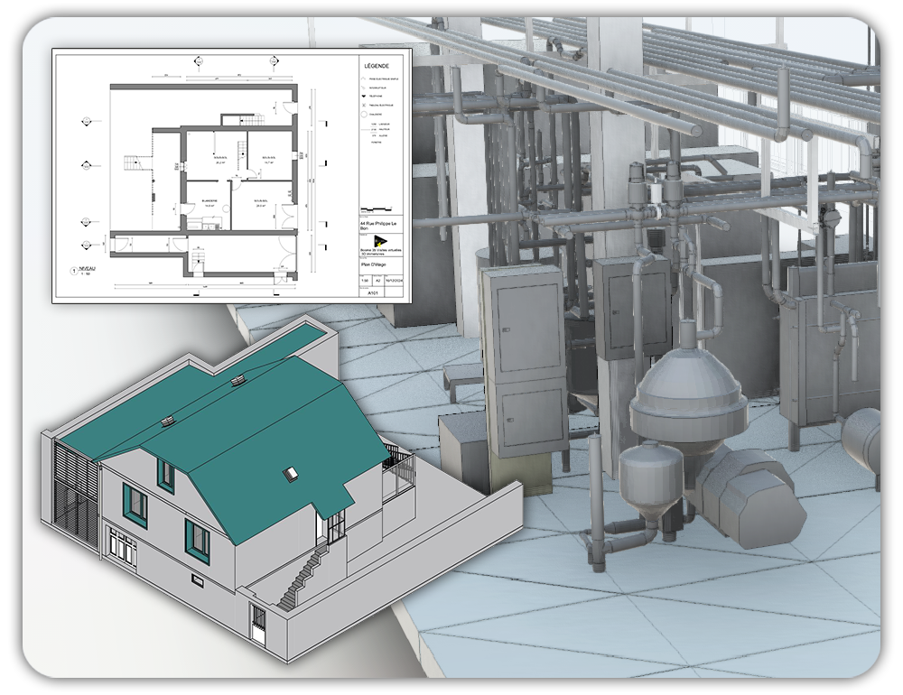Select the skylight on the teal roof slope
Viewport: 903px width, 695px height.
pyautogui.click(x=292, y=471)
